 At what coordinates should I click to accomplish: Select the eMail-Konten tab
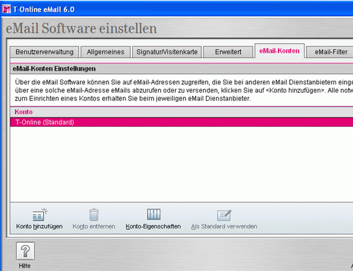279,51
